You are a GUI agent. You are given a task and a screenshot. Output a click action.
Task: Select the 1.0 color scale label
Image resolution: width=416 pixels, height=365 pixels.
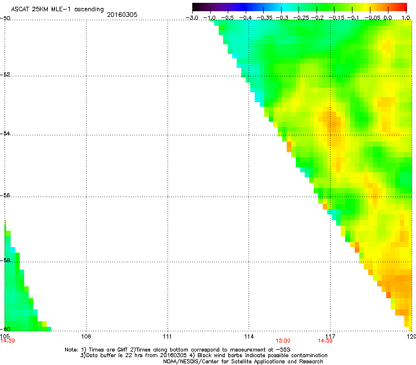(406, 18)
